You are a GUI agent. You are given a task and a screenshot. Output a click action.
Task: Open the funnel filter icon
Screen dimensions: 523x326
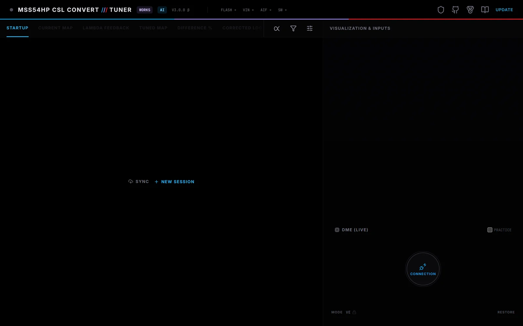pyautogui.click(x=293, y=28)
